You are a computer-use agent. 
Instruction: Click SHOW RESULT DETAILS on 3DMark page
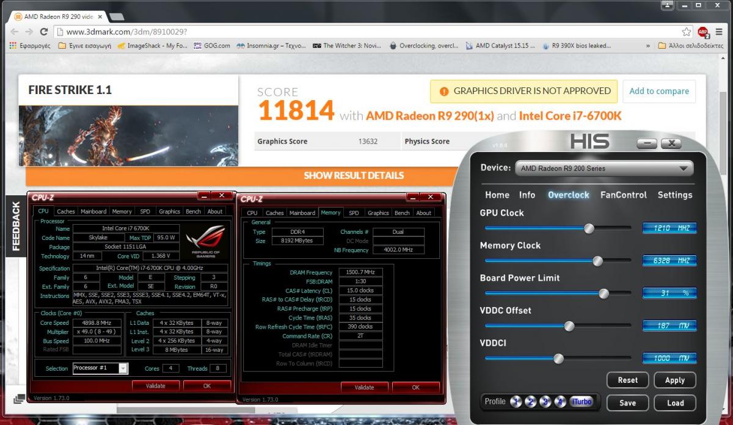click(354, 176)
